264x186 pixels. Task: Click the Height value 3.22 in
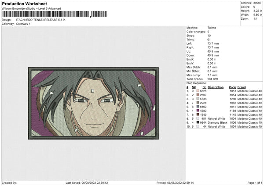[x=257, y=11]
